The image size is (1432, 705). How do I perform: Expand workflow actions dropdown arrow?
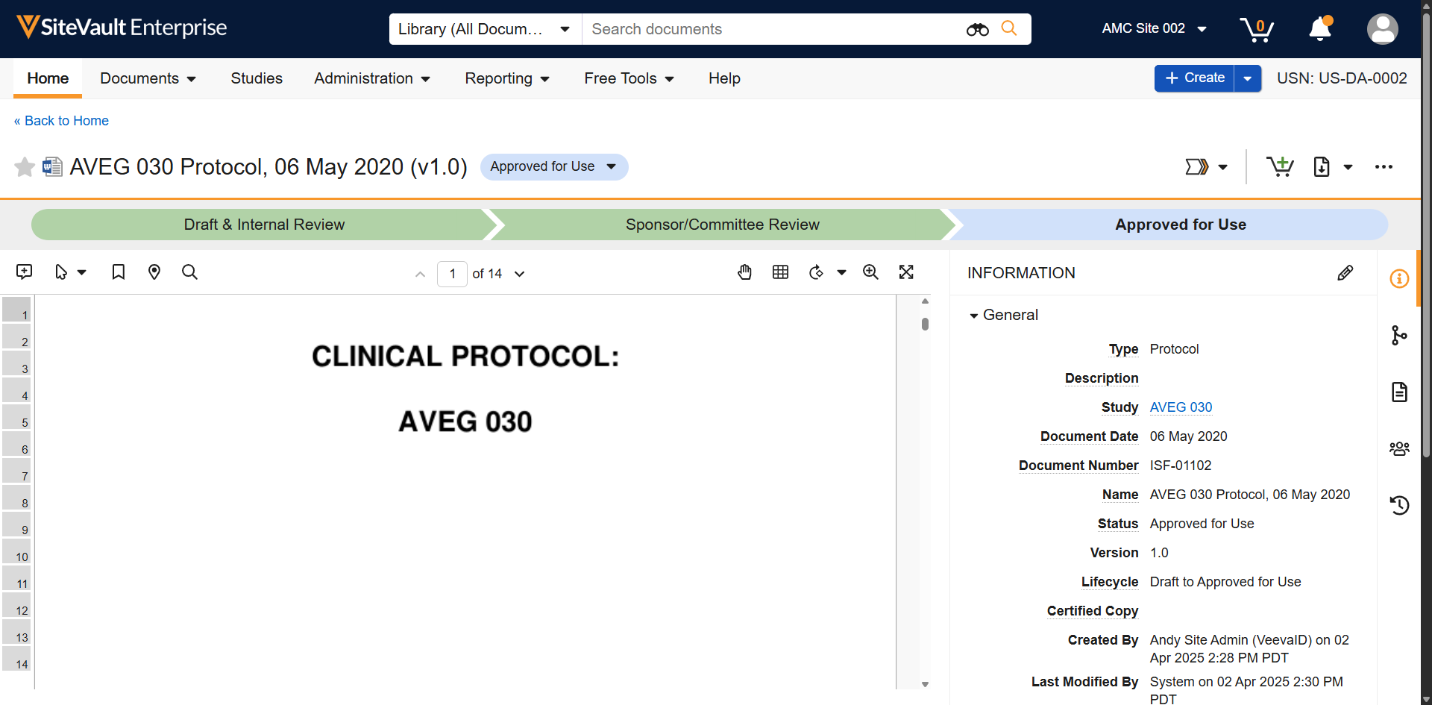pos(1222,167)
